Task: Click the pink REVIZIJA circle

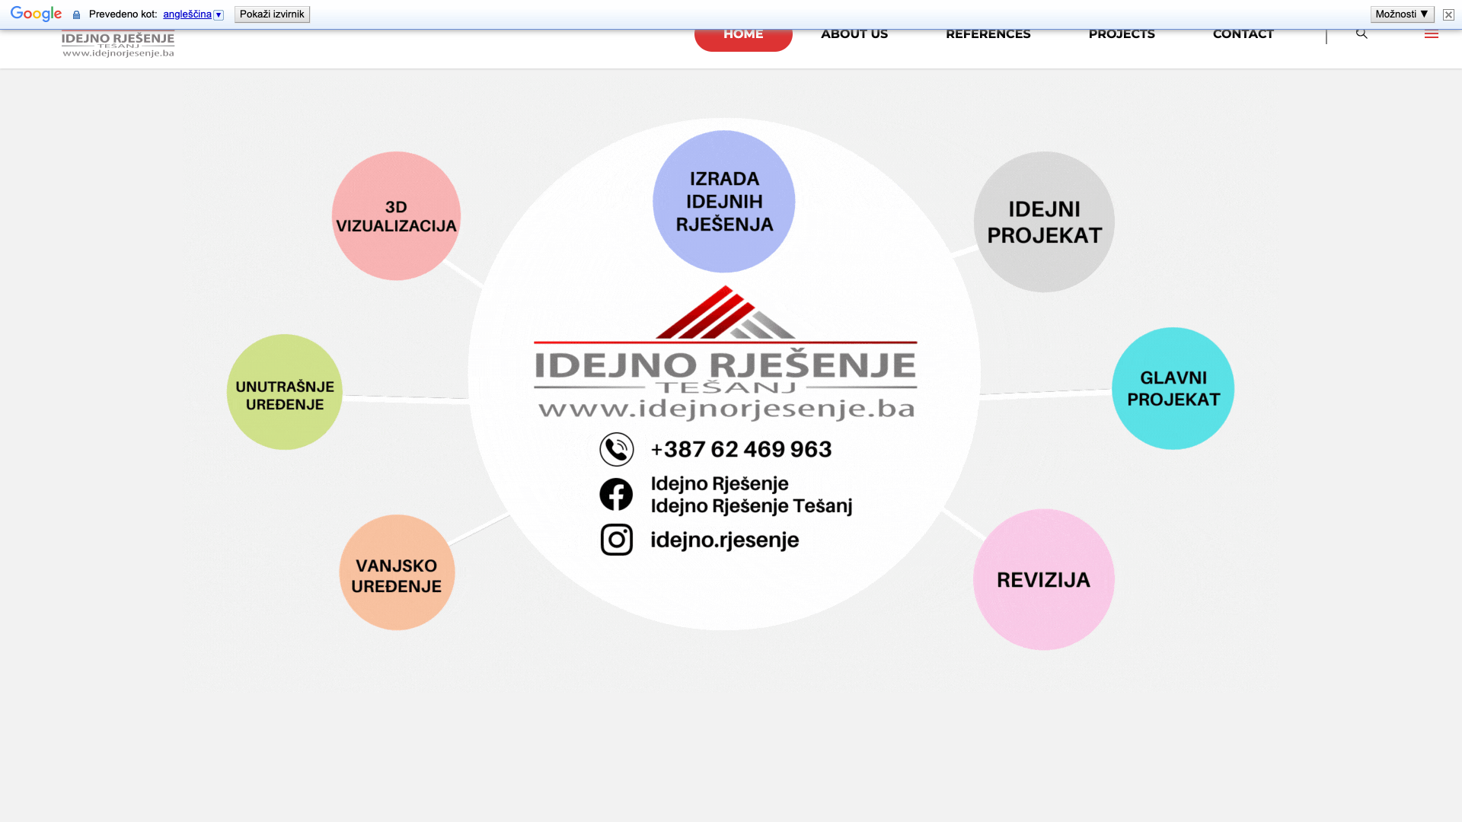Action: click(1044, 579)
